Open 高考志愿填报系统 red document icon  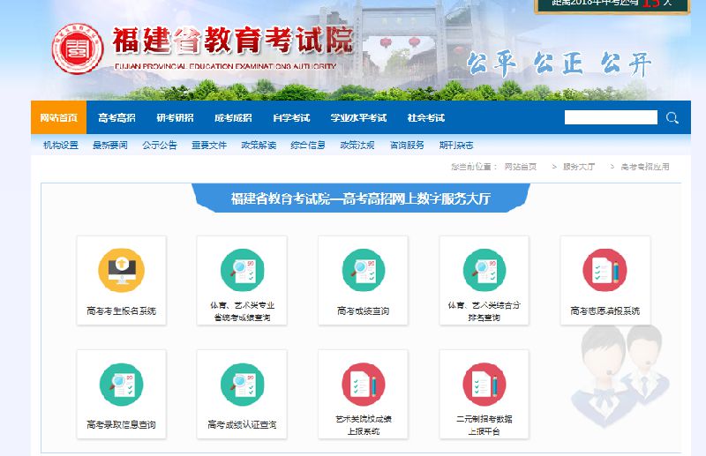click(605, 270)
